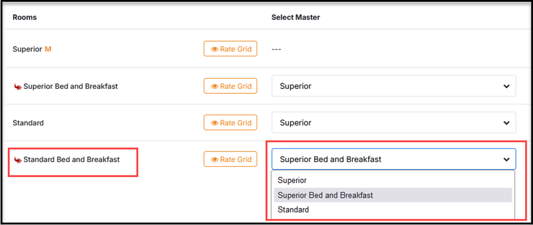Click the Standard room name
533x225 pixels.
(x=28, y=123)
